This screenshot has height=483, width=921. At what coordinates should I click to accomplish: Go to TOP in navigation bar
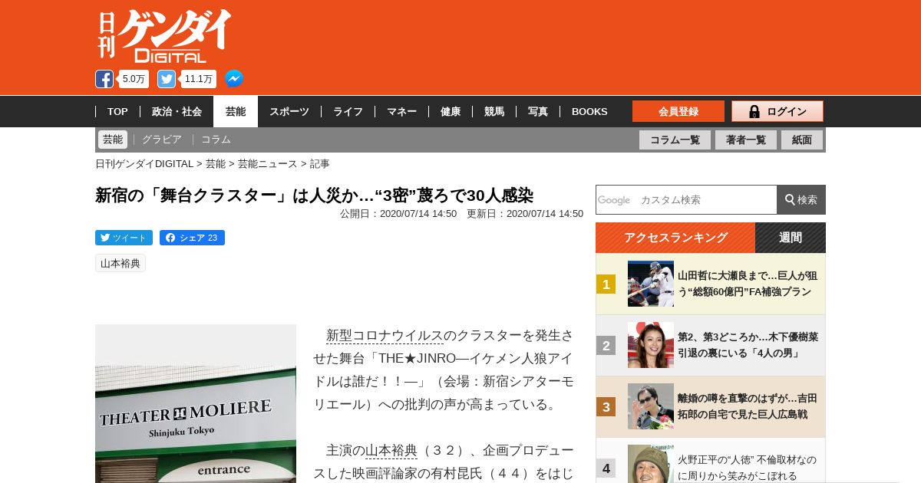pyautogui.click(x=117, y=111)
